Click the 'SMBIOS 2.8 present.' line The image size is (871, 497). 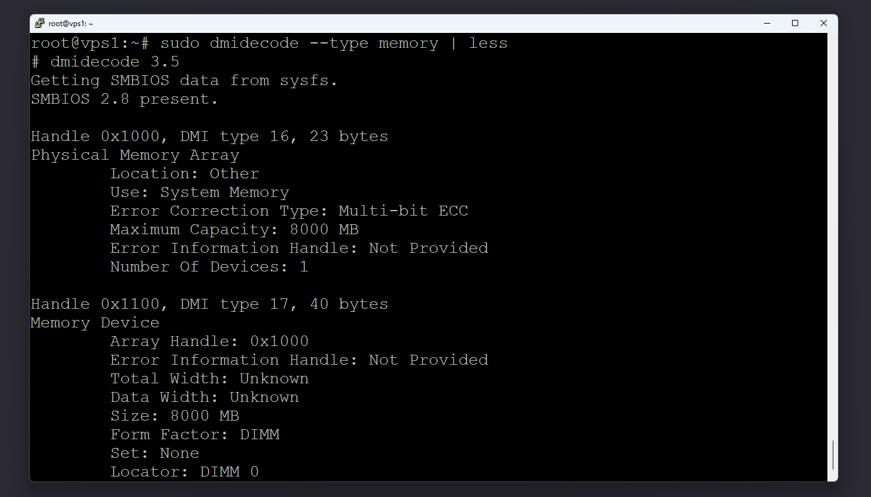(124, 99)
